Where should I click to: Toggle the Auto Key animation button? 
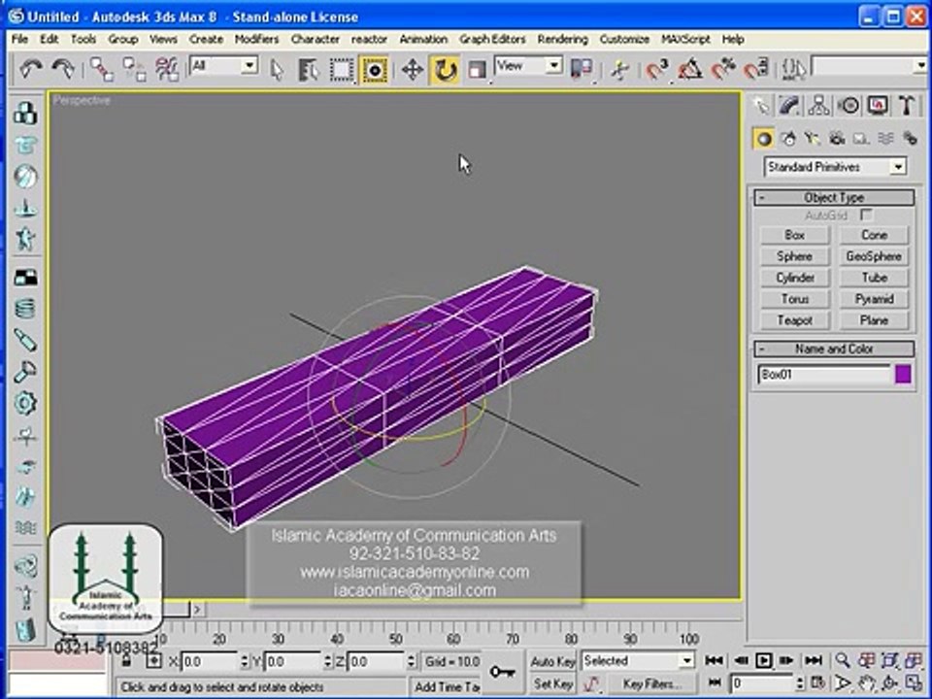click(552, 661)
